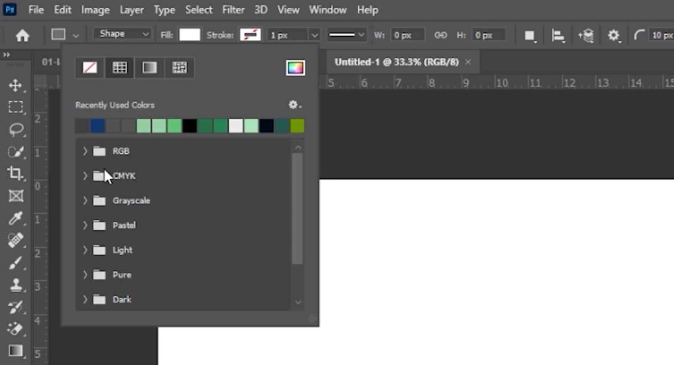Open the Layer menu
This screenshot has height=365, width=674.
[x=132, y=10]
